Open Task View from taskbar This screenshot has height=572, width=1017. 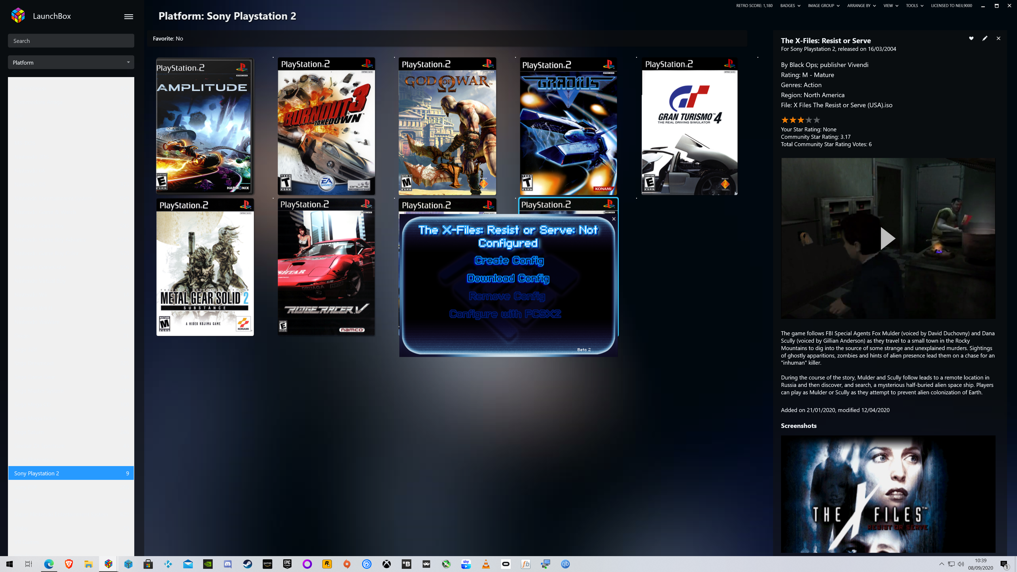click(28, 564)
